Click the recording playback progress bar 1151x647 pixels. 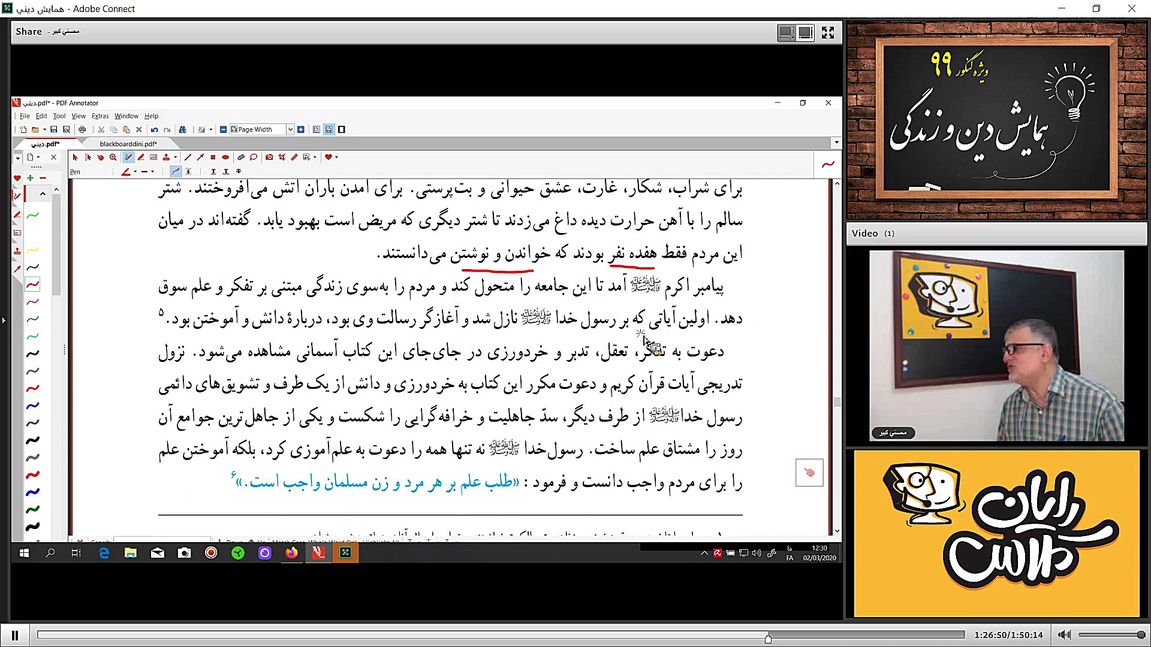point(420,635)
